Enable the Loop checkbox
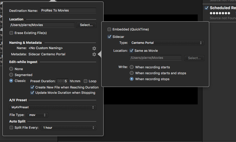 click(85, 81)
